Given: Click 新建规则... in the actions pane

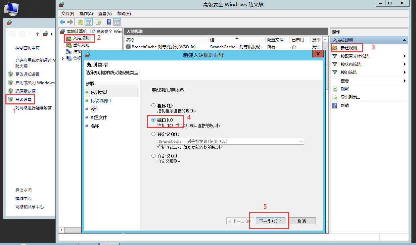Looking at the screenshot, I should point(350,48).
